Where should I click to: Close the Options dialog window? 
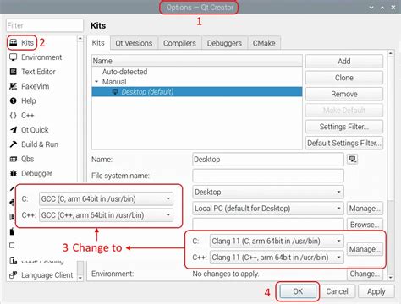(393, 8)
